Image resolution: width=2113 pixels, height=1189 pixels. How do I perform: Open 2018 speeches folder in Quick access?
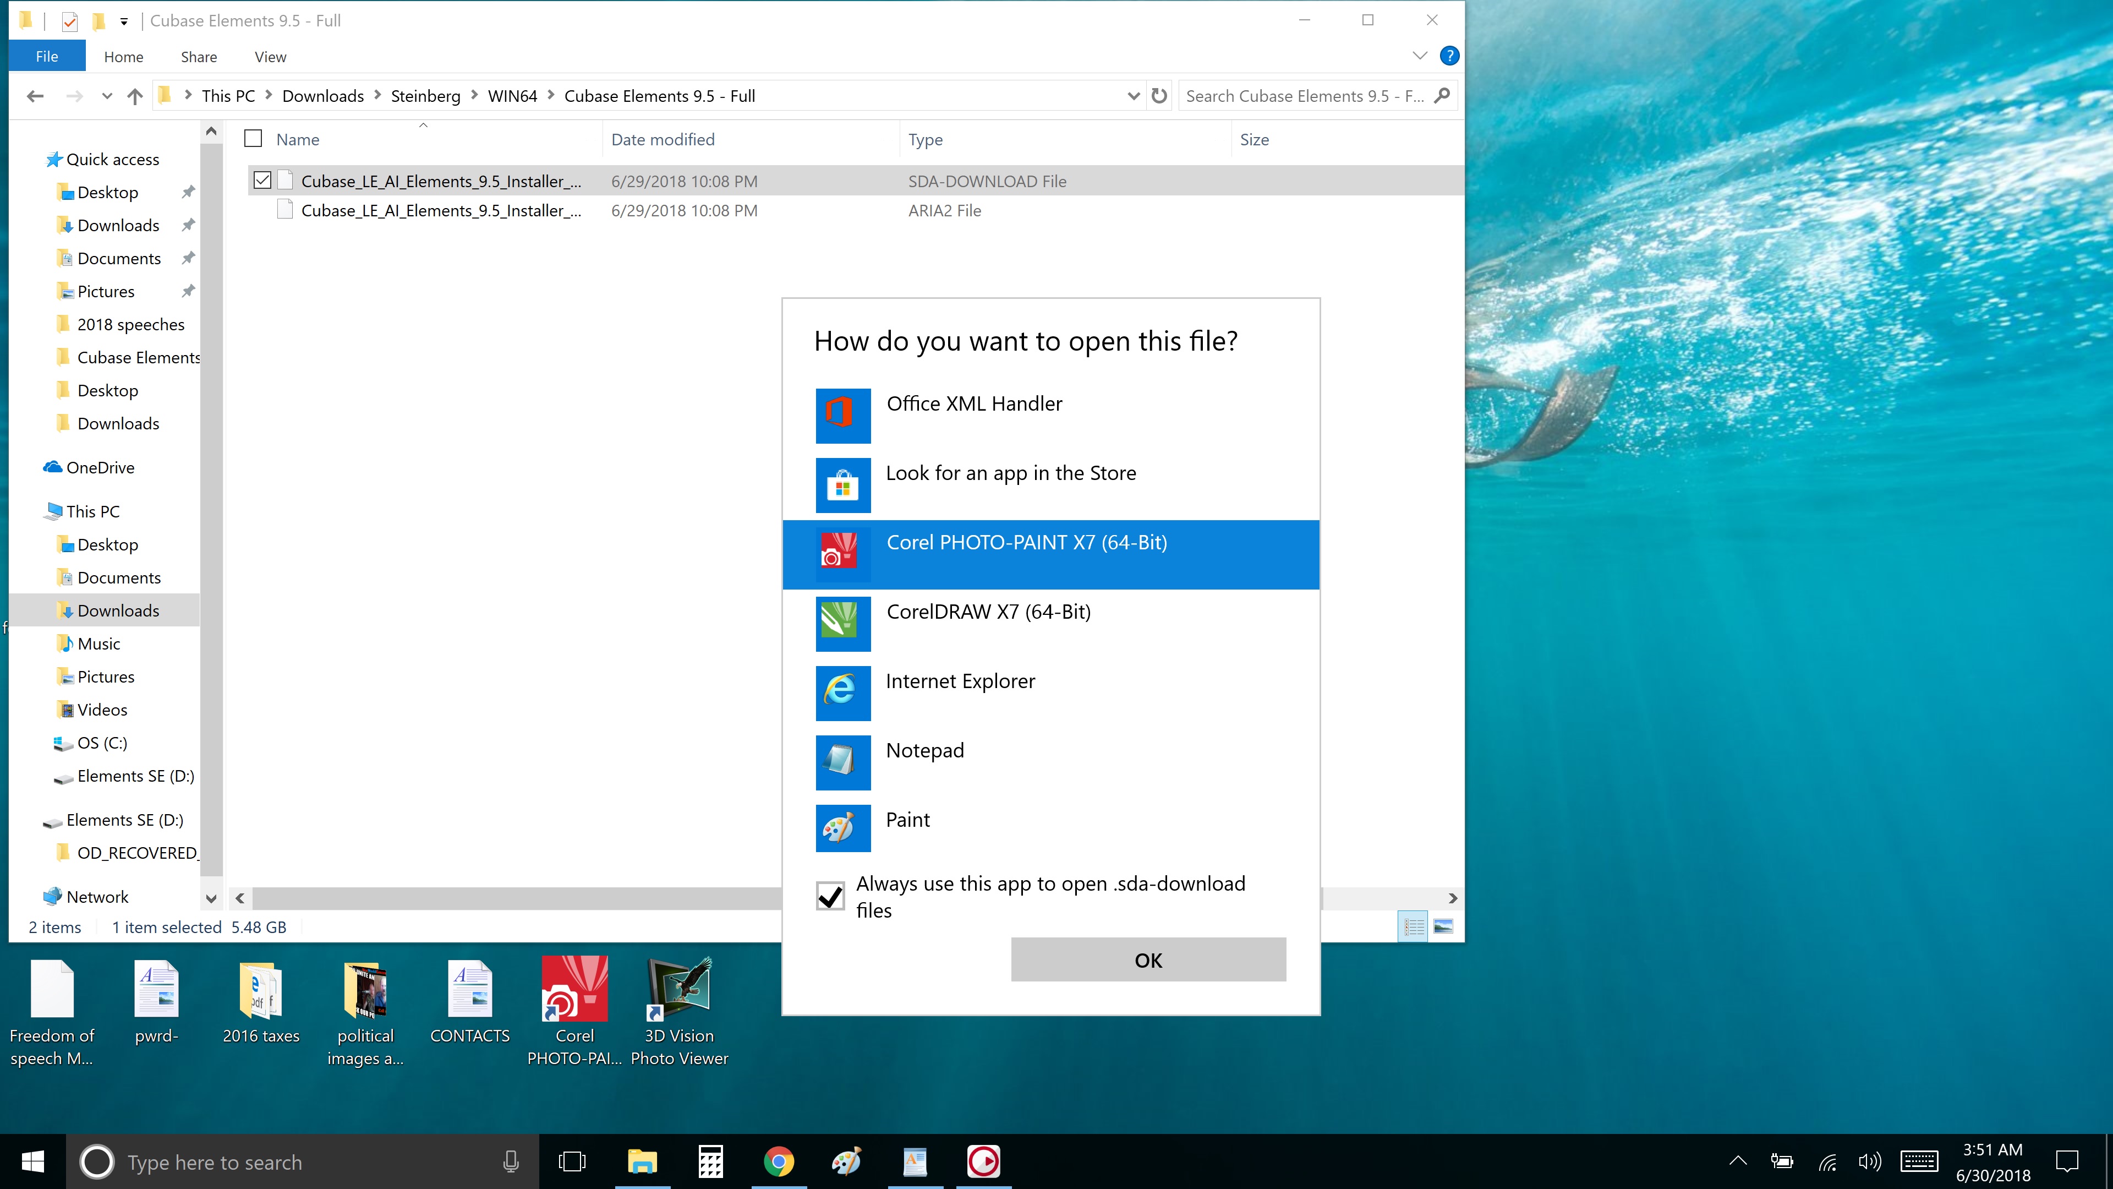point(130,324)
